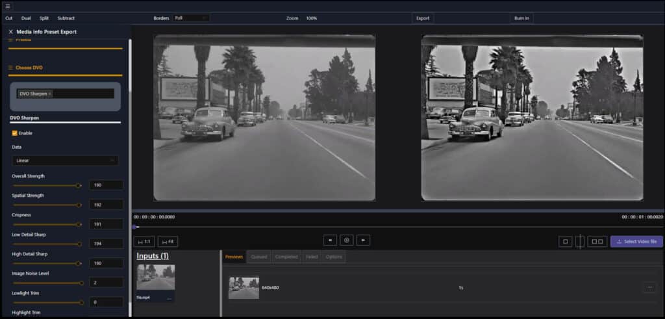
Task: Toggle the Enable checkbox for DVO Sharpen
Action: pos(14,133)
